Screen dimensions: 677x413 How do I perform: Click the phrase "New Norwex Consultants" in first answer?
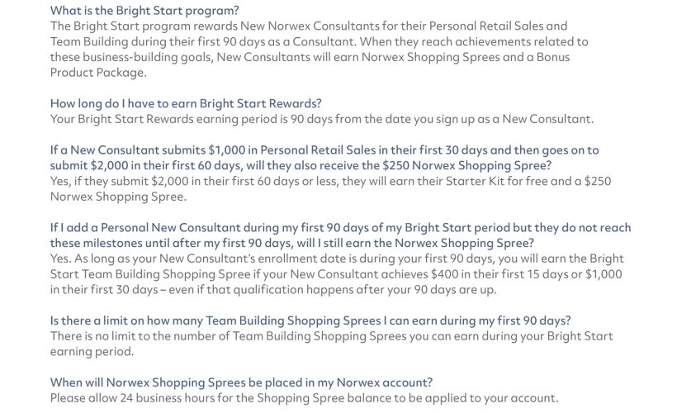pyautogui.click(x=292, y=26)
